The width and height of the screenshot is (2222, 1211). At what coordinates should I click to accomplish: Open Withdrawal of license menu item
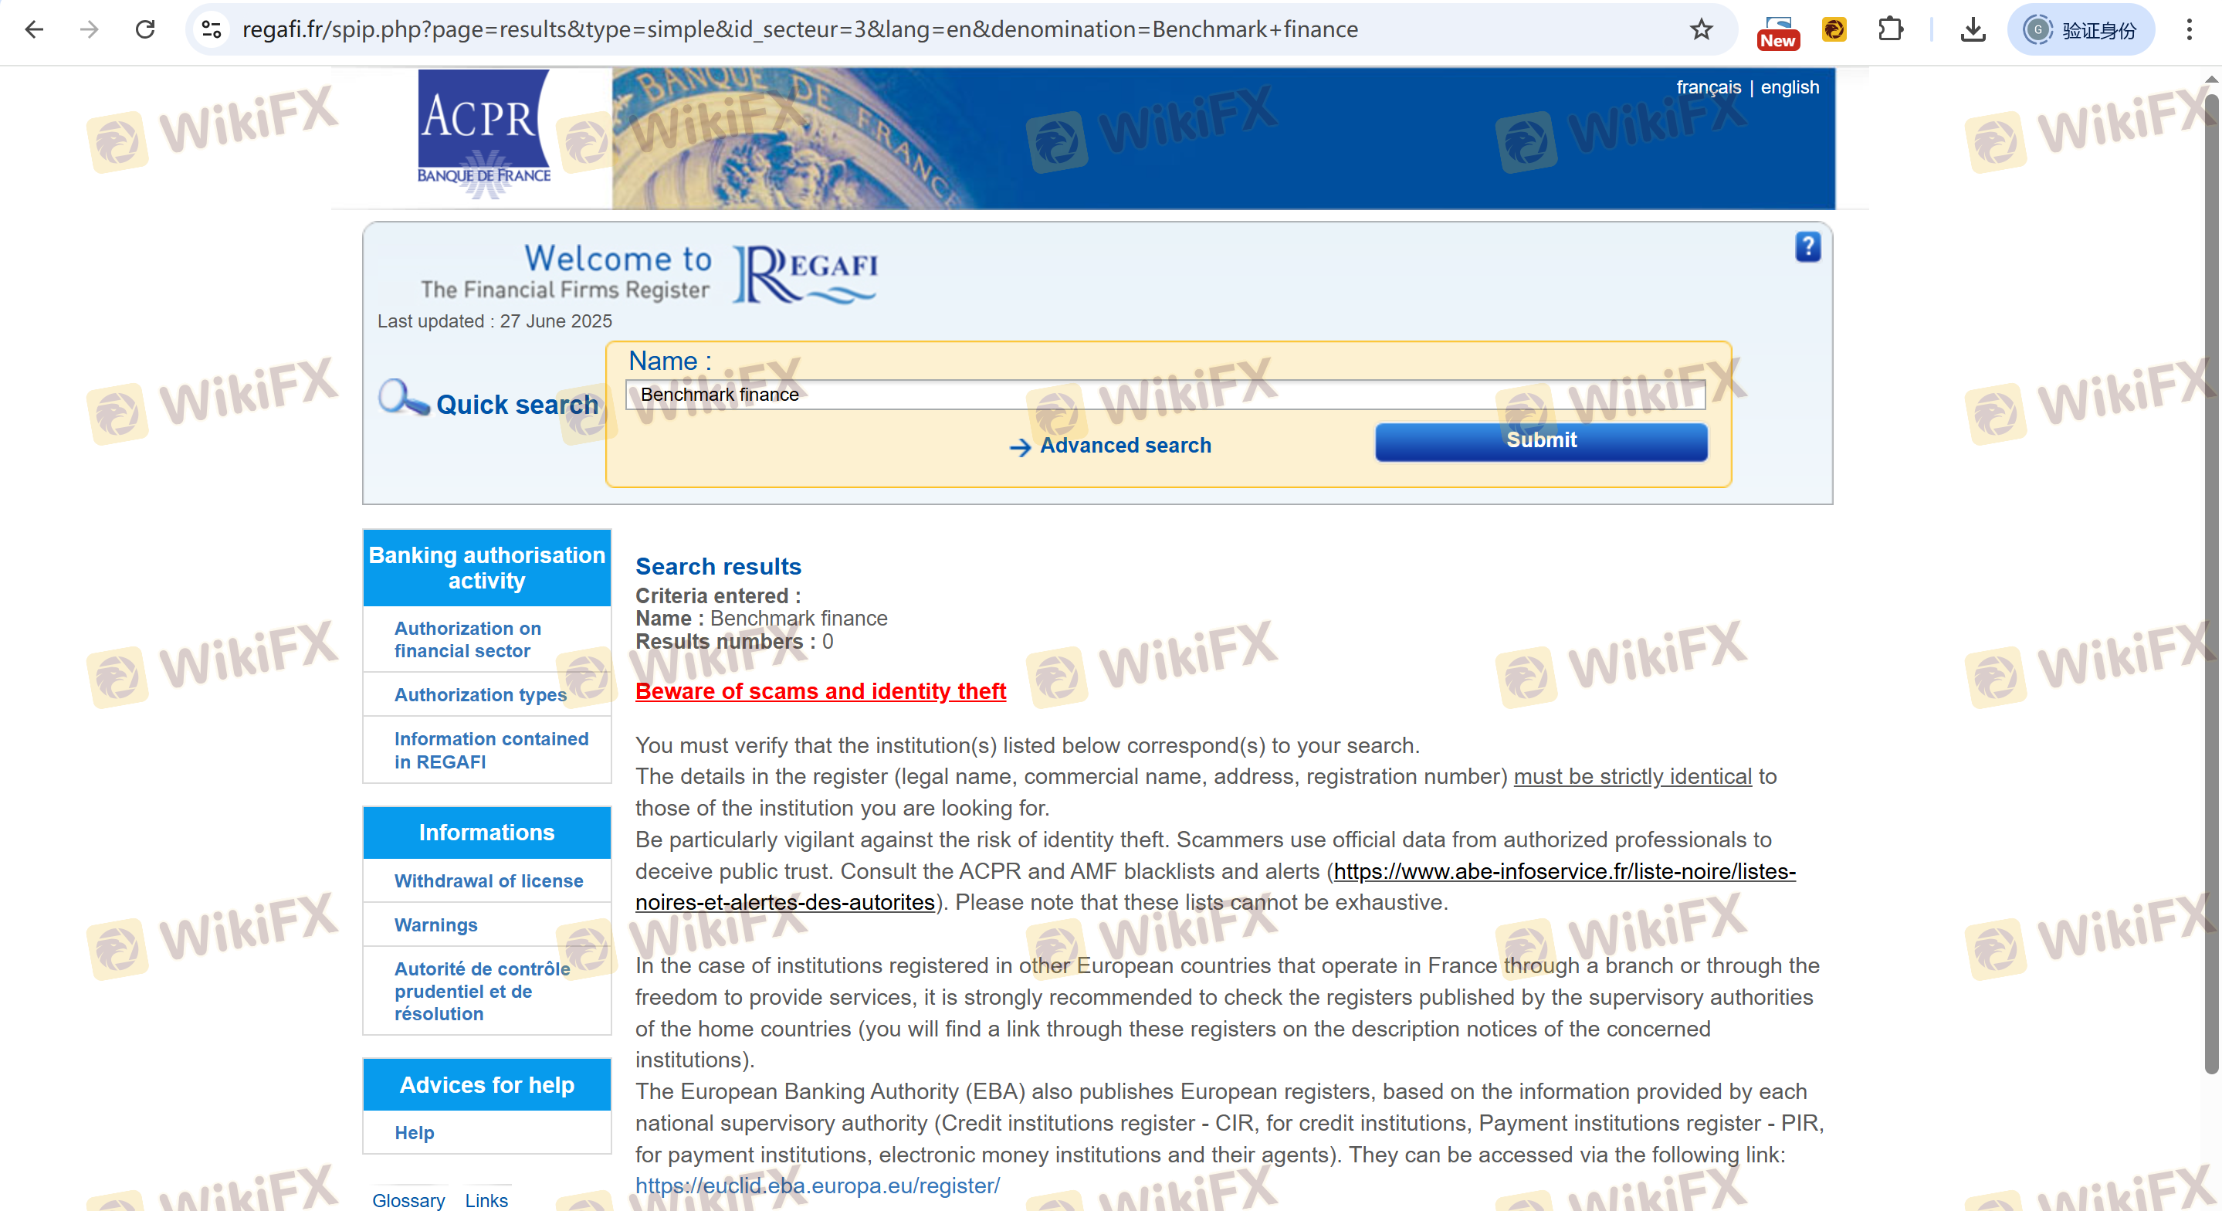tap(488, 880)
